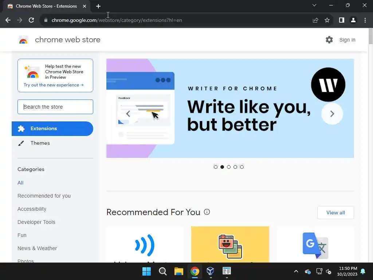Show the next carousel banner
The height and width of the screenshot is (280, 373).
pyautogui.click(x=332, y=114)
